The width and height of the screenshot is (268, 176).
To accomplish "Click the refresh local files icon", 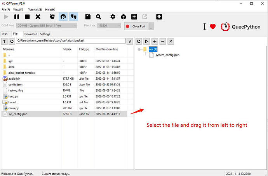I will [12, 41].
